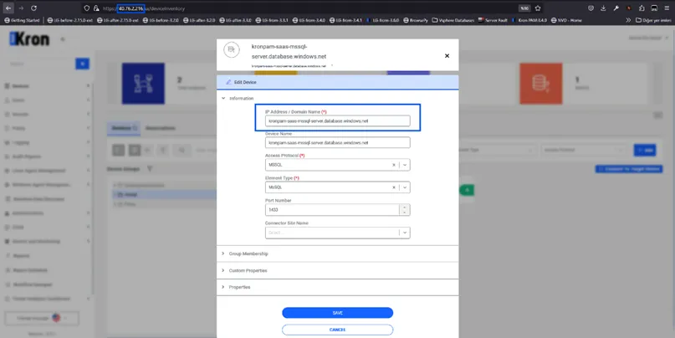
Task: Select the Edit Device tab
Action: click(x=338, y=82)
